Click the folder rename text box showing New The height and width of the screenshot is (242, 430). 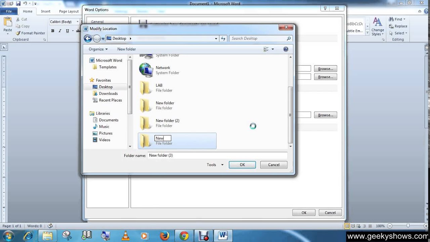click(x=163, y=138)
